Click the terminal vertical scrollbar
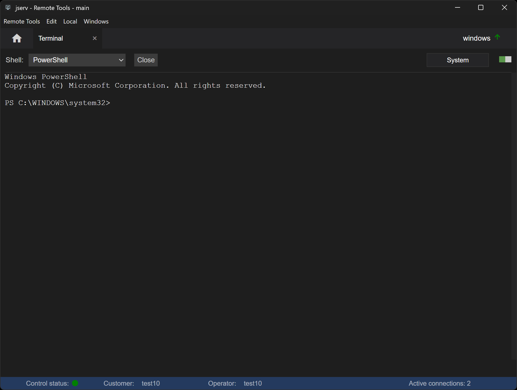 tap(514, 216)
